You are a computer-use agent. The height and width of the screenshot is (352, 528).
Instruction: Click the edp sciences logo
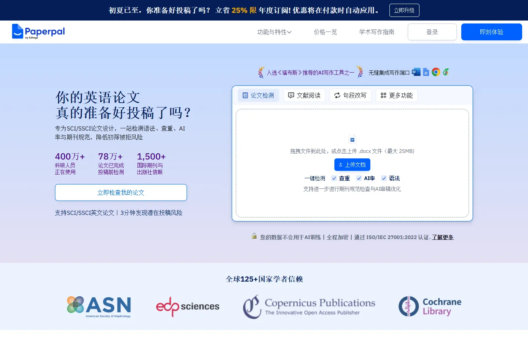(188, 307)
